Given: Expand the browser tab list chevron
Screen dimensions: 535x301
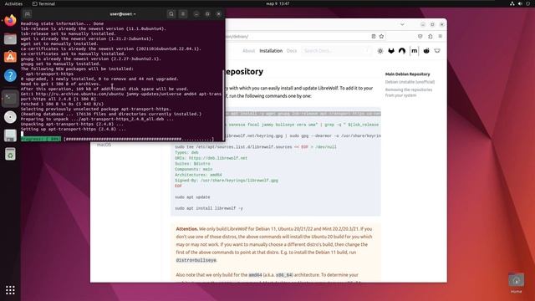Looking at the screenshot, I should point(402,24).
